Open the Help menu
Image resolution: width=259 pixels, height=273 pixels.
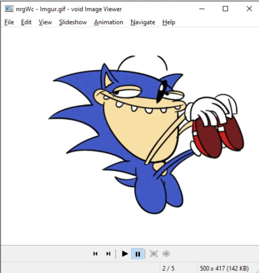169,22
